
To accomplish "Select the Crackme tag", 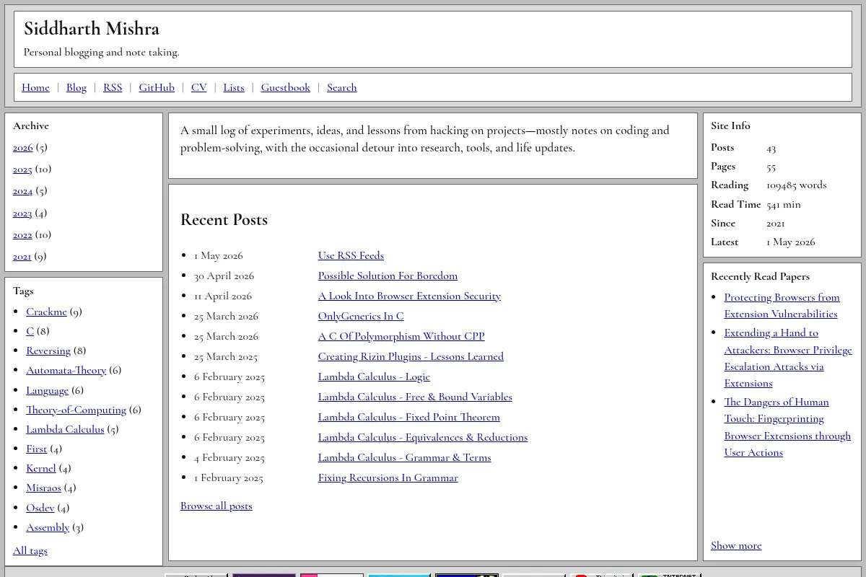I will point(46,312).
